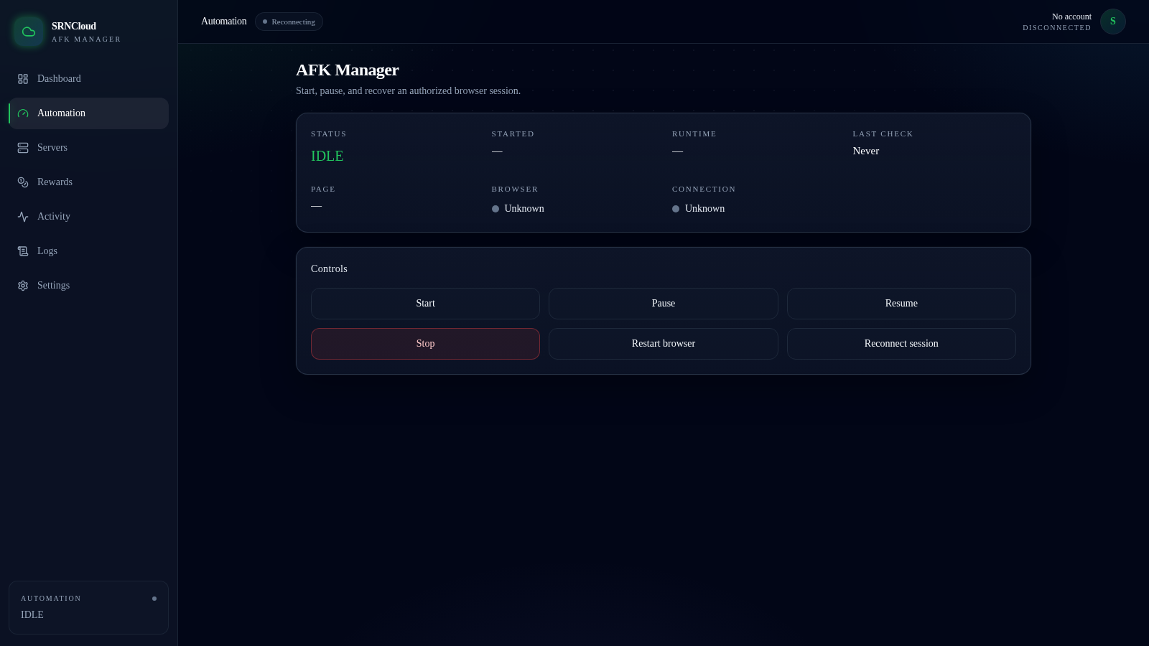Click the sidebar Automation IDLE status card

coord(89,607)
